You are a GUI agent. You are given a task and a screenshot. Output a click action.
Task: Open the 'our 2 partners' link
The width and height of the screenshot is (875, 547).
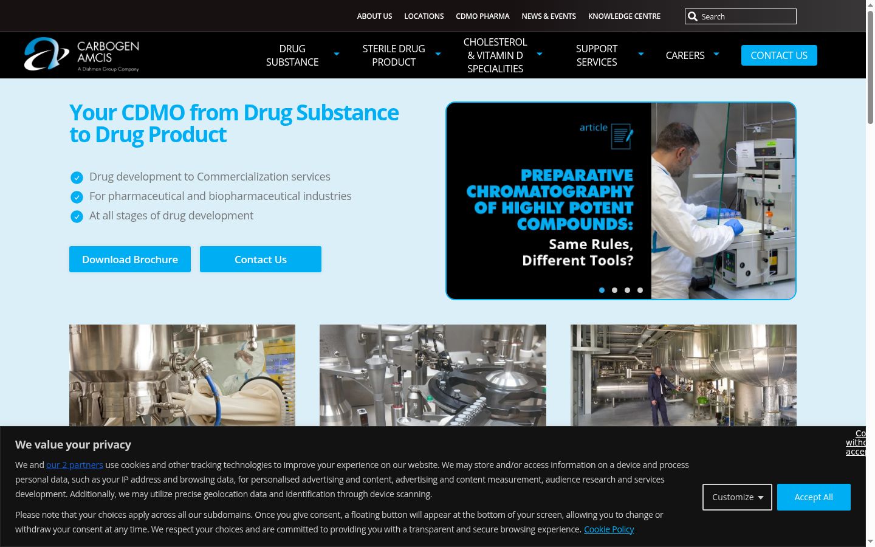click(75, 465)
